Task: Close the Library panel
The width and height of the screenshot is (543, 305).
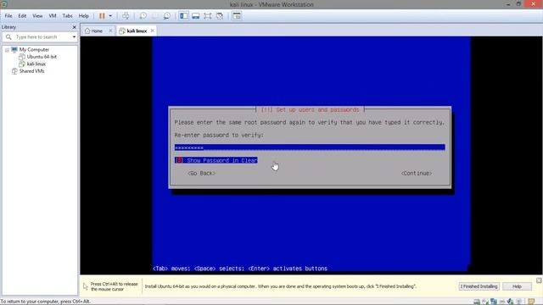Action: pyautogui.click(x=74, y=27)
